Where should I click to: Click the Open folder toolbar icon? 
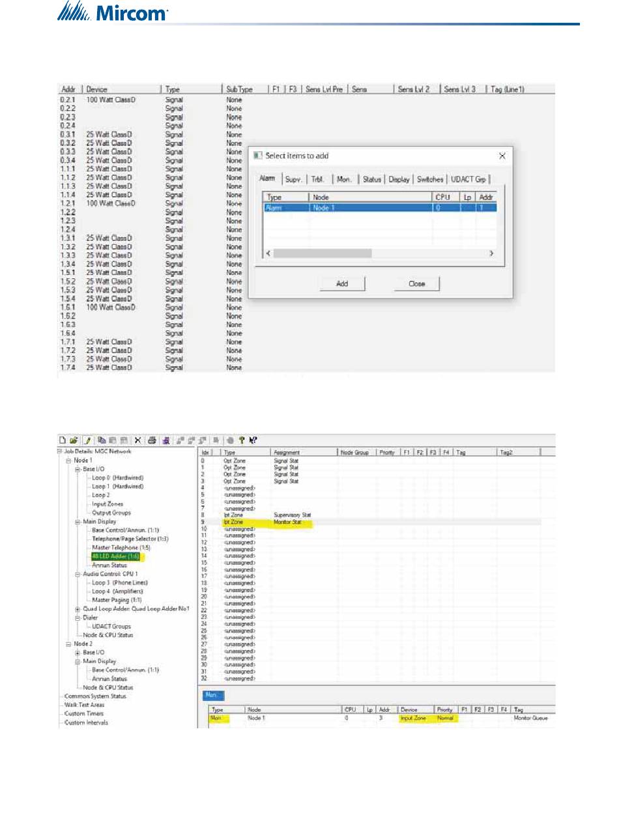[73, 440]
